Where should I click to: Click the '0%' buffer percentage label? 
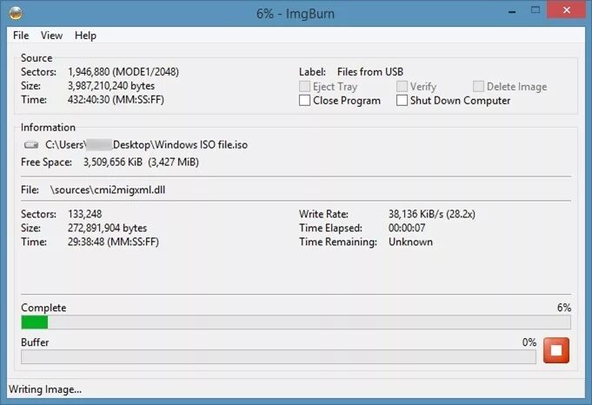(x=529, y=342)
